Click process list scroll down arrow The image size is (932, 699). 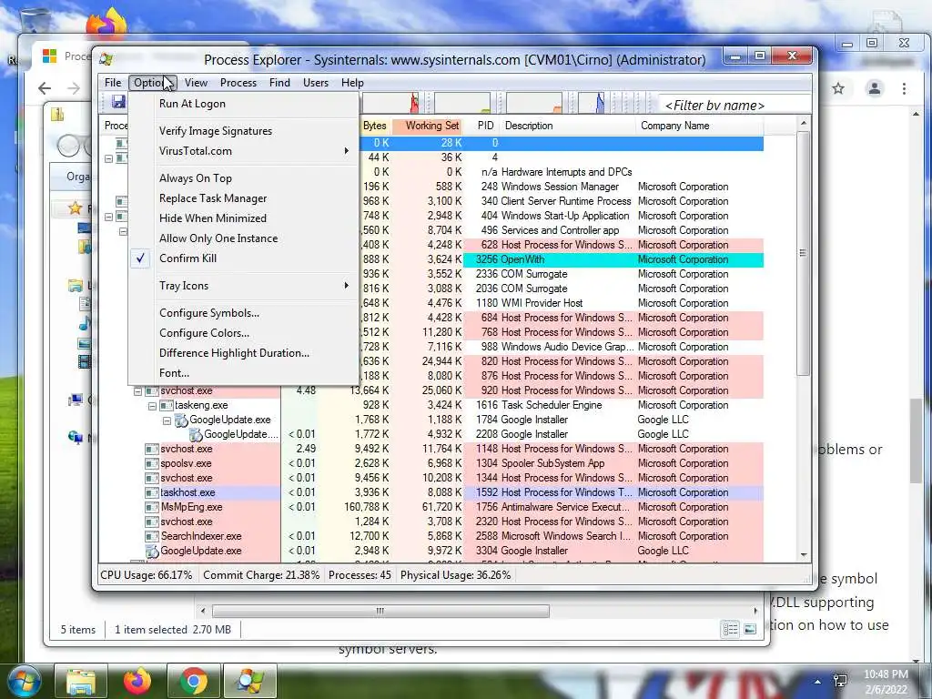(x=804, y=555)
